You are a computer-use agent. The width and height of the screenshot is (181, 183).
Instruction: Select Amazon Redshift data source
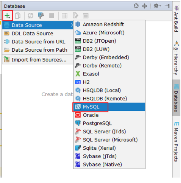click(x=109, y=24)
